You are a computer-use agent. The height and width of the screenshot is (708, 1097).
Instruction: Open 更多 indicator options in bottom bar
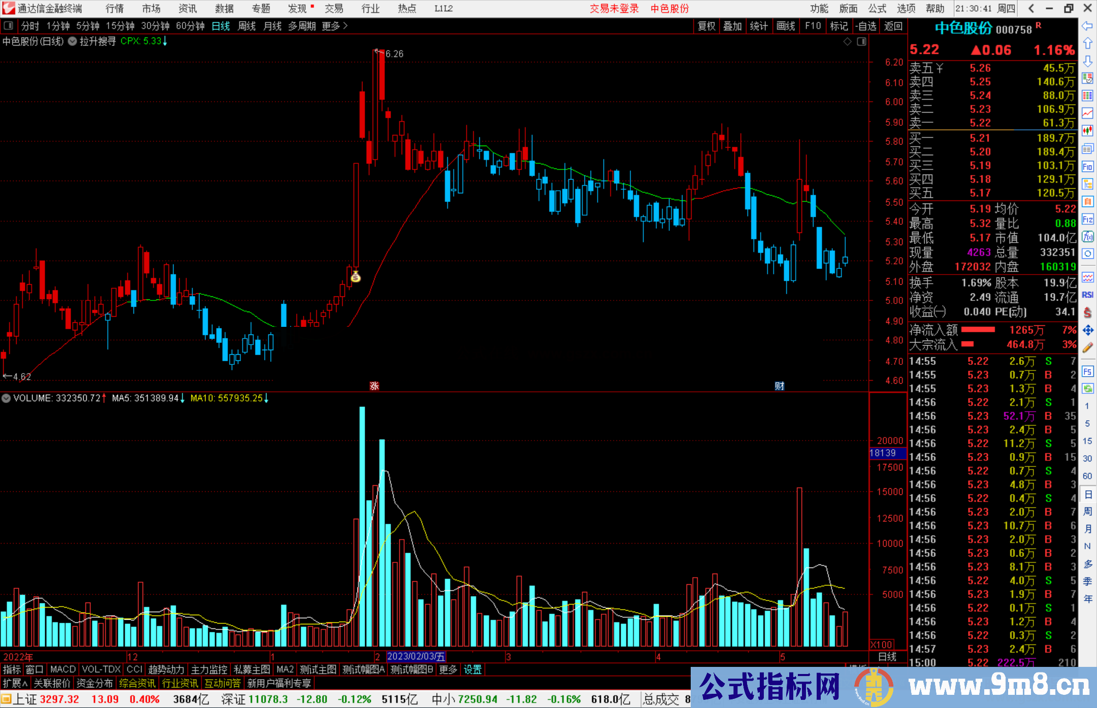pos(448,669)
